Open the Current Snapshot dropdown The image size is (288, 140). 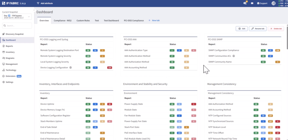click(x=17, y=17)
